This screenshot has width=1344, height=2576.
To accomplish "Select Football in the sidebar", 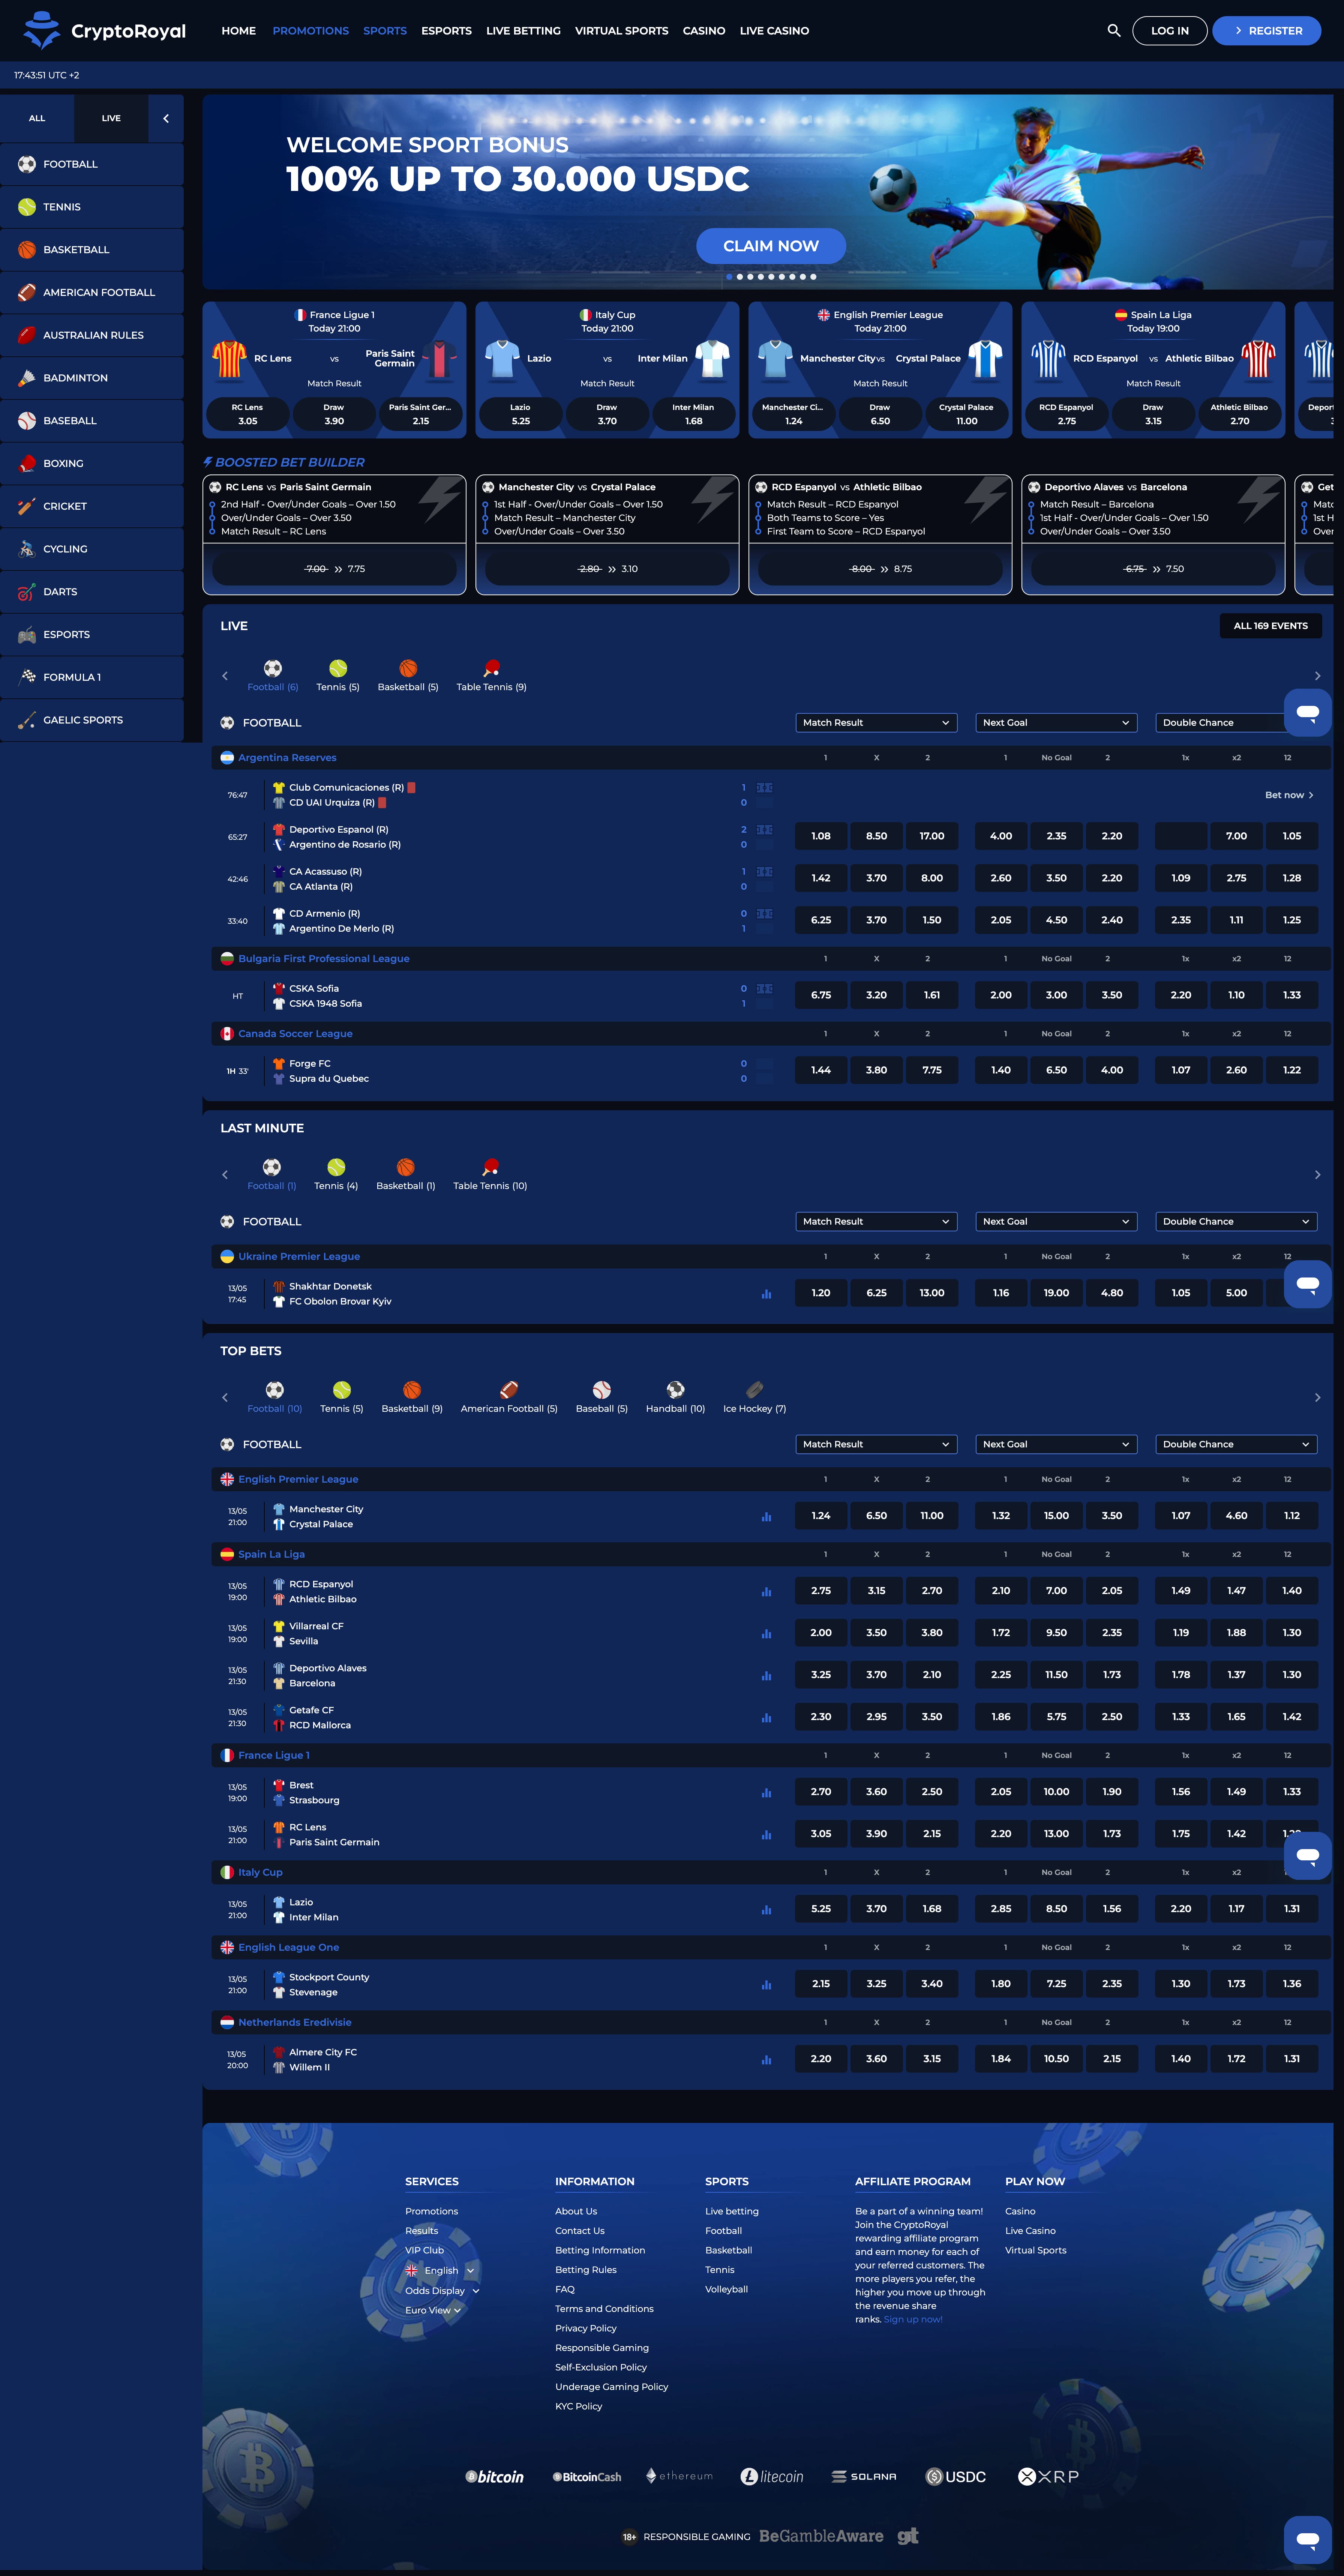I will 92,164.
